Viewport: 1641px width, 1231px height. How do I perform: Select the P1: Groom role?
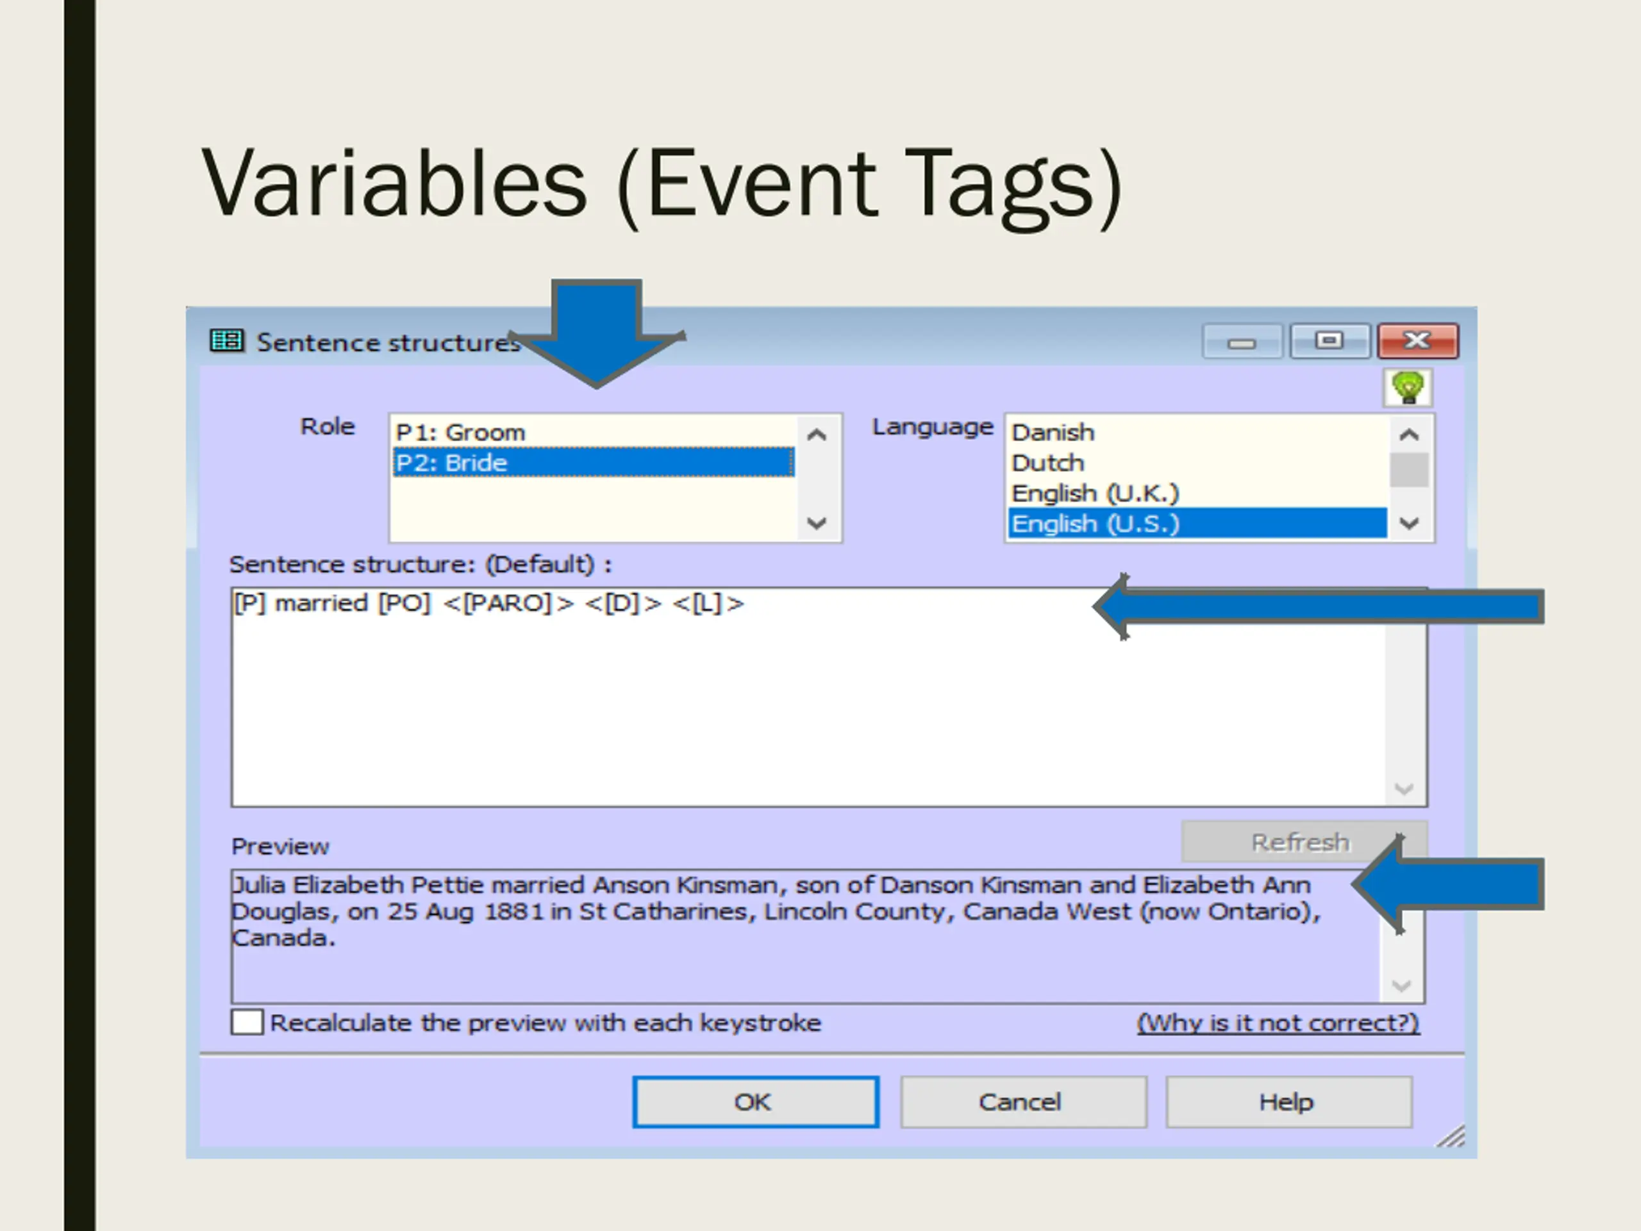click(593, 432)
